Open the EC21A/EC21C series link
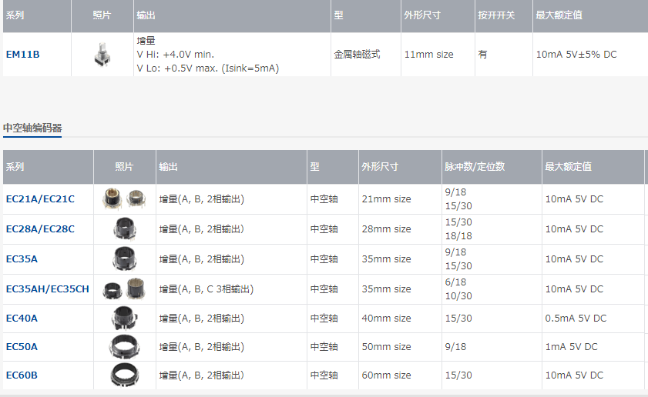 40,199
